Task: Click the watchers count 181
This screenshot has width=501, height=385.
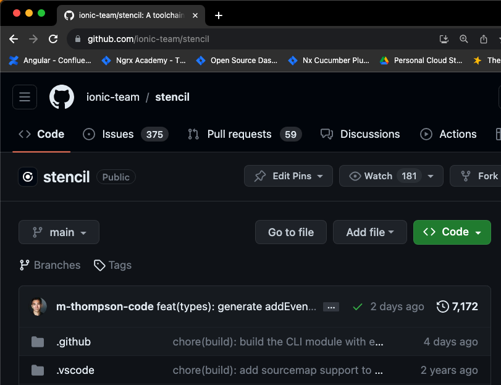Action: [409, 176]
